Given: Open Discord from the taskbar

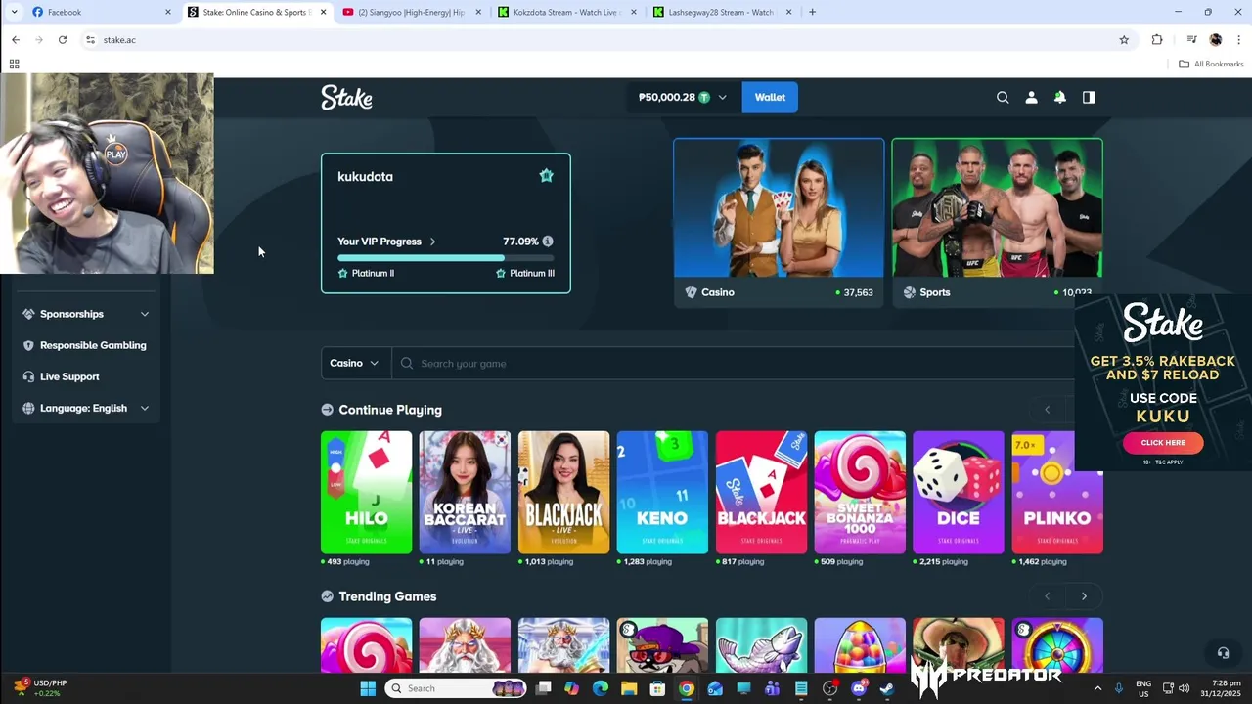Looking at the screenshot, I should coord(859,688).
